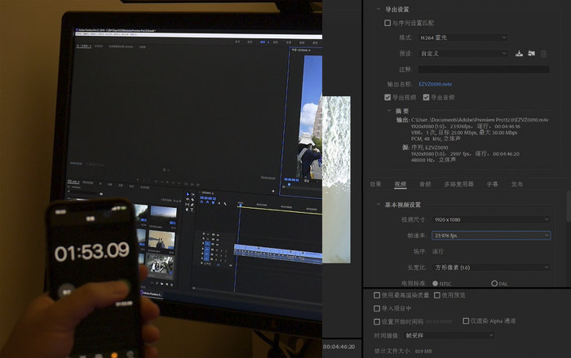Click the Premiere Pro taskbar button

151,294
